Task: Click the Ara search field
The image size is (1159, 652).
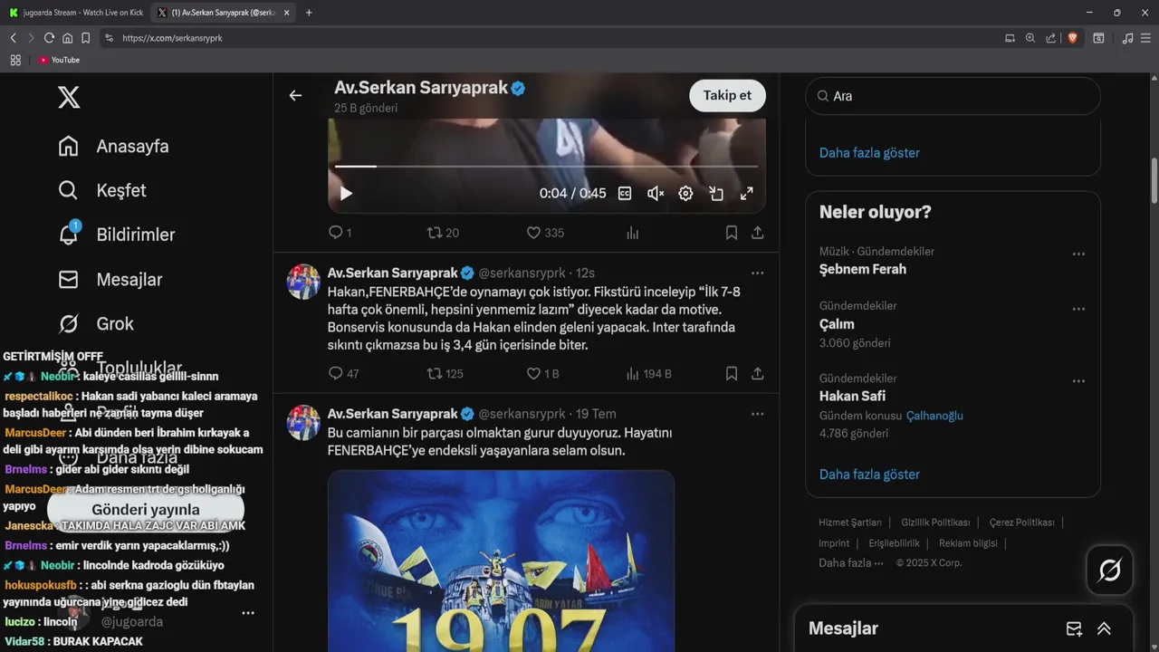Action: point(953,96)
